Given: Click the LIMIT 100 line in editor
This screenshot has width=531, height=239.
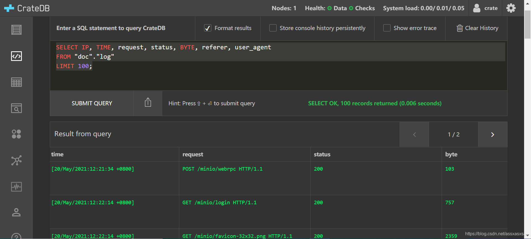Looking at the screenshot, I should coord(74,66).
